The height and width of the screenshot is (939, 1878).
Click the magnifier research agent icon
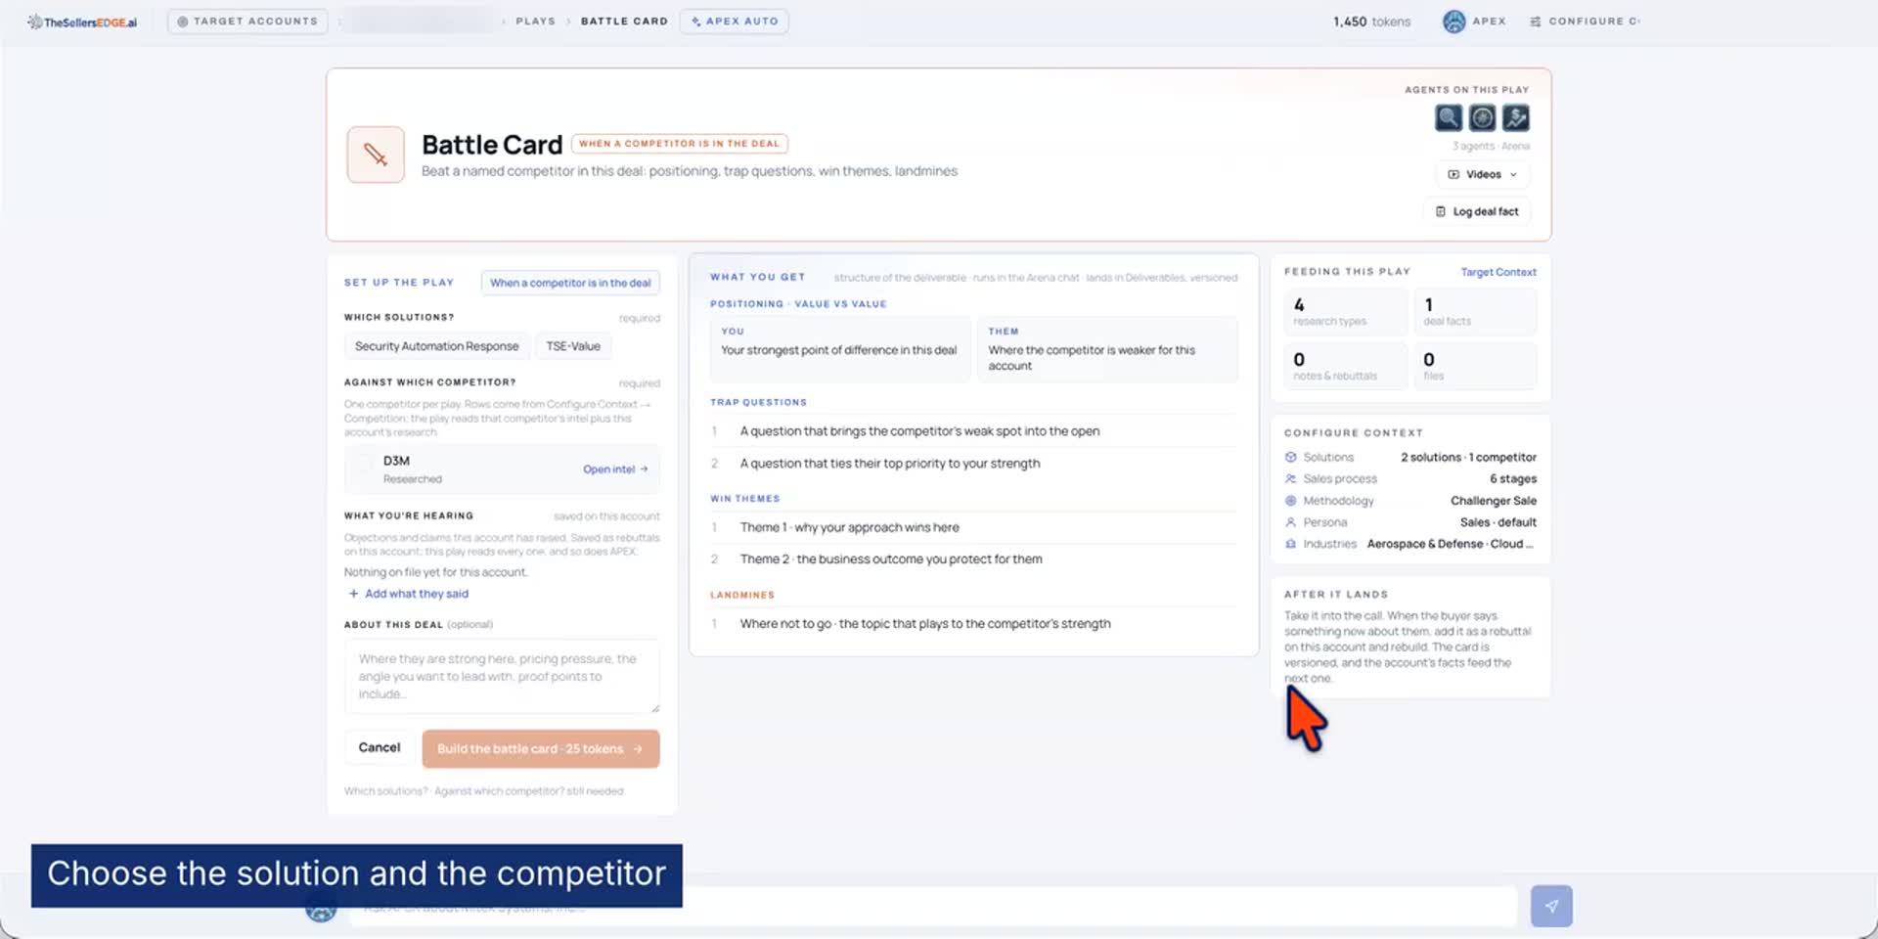pos(1449,118)
